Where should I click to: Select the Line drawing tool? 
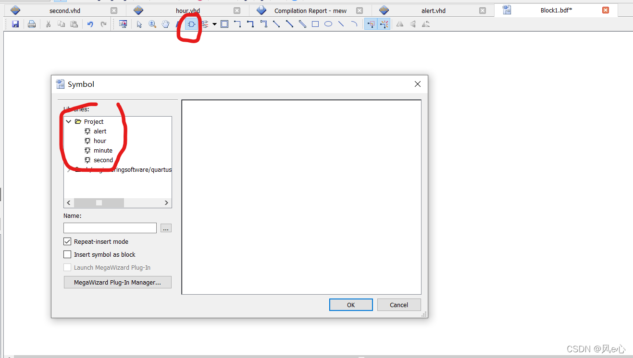[341, 24]
